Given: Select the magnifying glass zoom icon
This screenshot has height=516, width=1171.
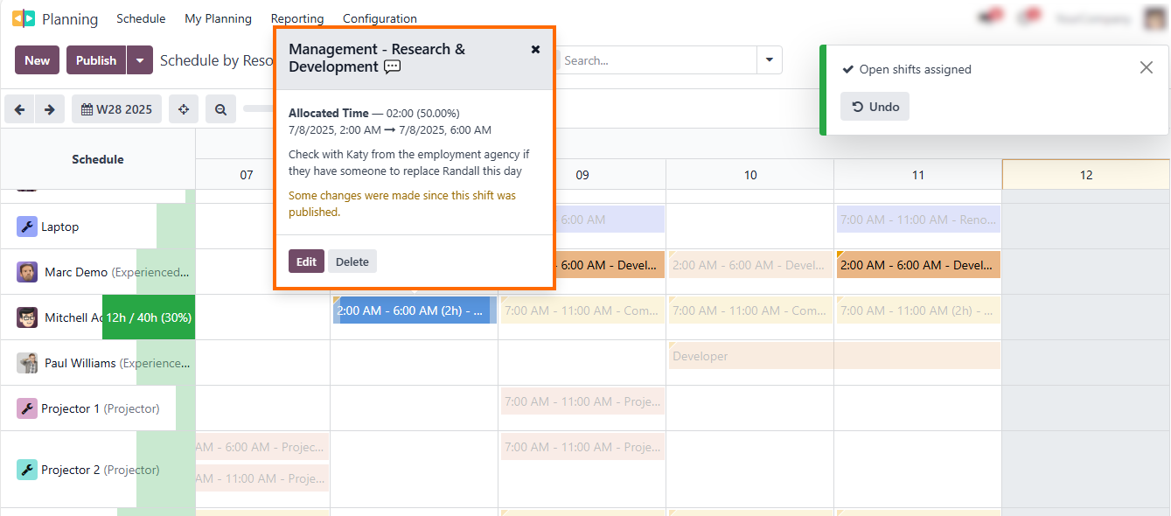Looking at the screenshot, I should click(220, 109).
